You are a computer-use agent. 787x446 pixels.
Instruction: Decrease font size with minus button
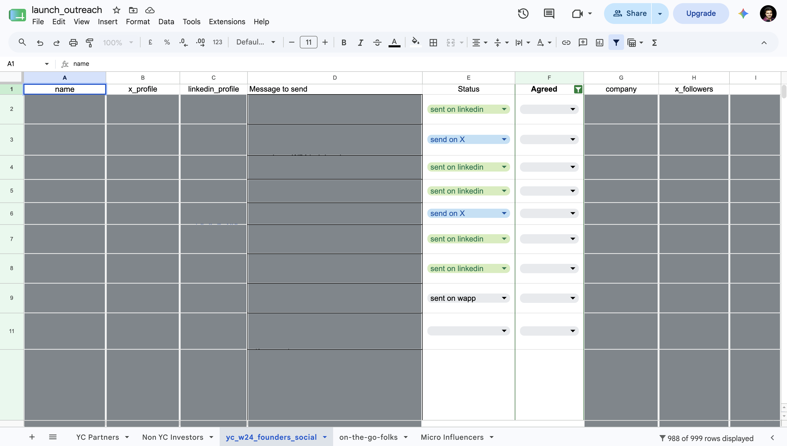pyautogui.click(x=292, y=43)
